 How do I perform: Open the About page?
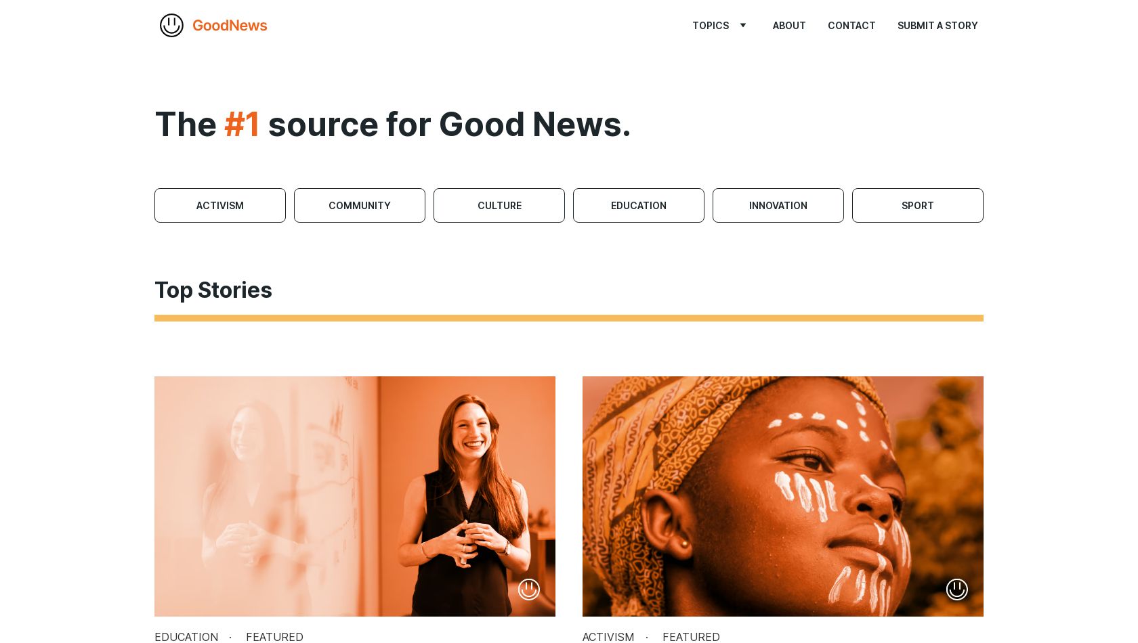coord(789,26)
